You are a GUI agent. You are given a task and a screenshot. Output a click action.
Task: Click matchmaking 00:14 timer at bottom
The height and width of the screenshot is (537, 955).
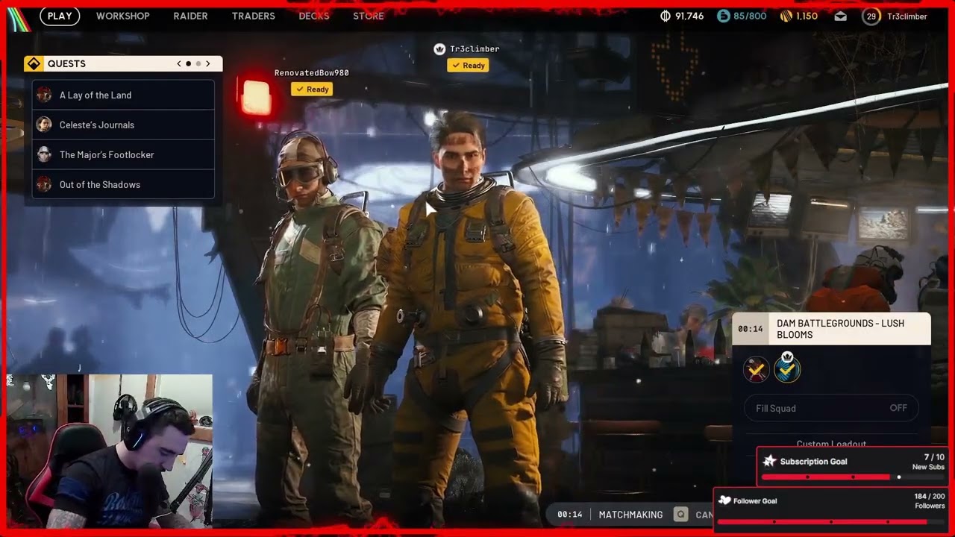pos(570,515)
